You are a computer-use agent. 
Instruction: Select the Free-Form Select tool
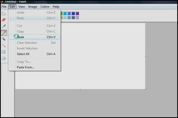[4, 14]
